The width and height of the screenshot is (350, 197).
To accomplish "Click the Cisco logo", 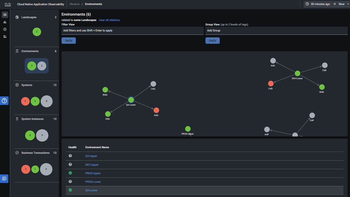I will coord(8,4).
